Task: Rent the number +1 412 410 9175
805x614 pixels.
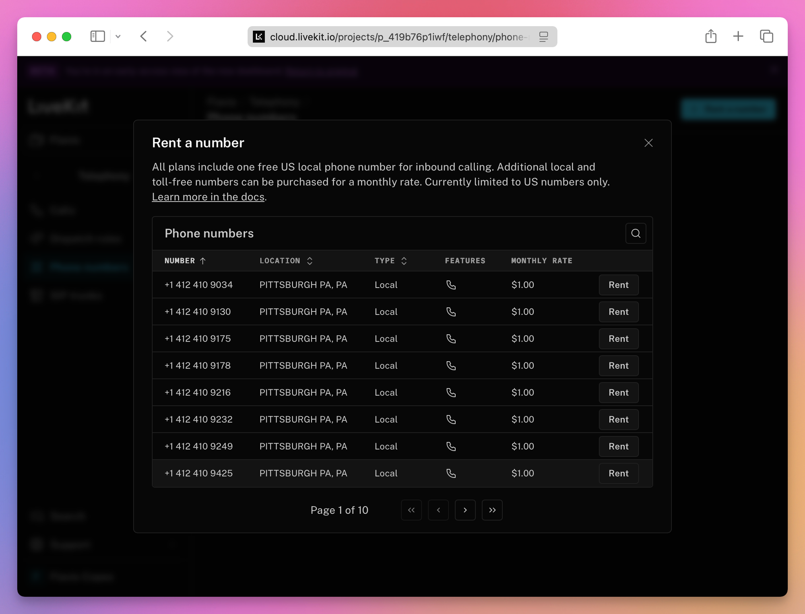Action: 618,339
